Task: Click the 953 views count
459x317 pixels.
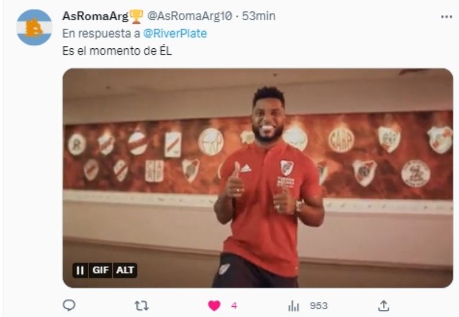Action: pos(319,306)
